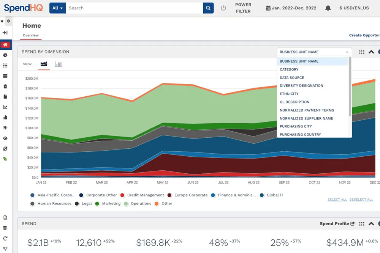This screenshot has height=253, width=380.
Task: Click the Deselect All link
Action: 361,200
